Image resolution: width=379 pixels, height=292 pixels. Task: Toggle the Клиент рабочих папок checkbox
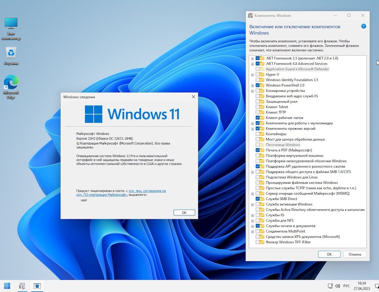[257, 118]
